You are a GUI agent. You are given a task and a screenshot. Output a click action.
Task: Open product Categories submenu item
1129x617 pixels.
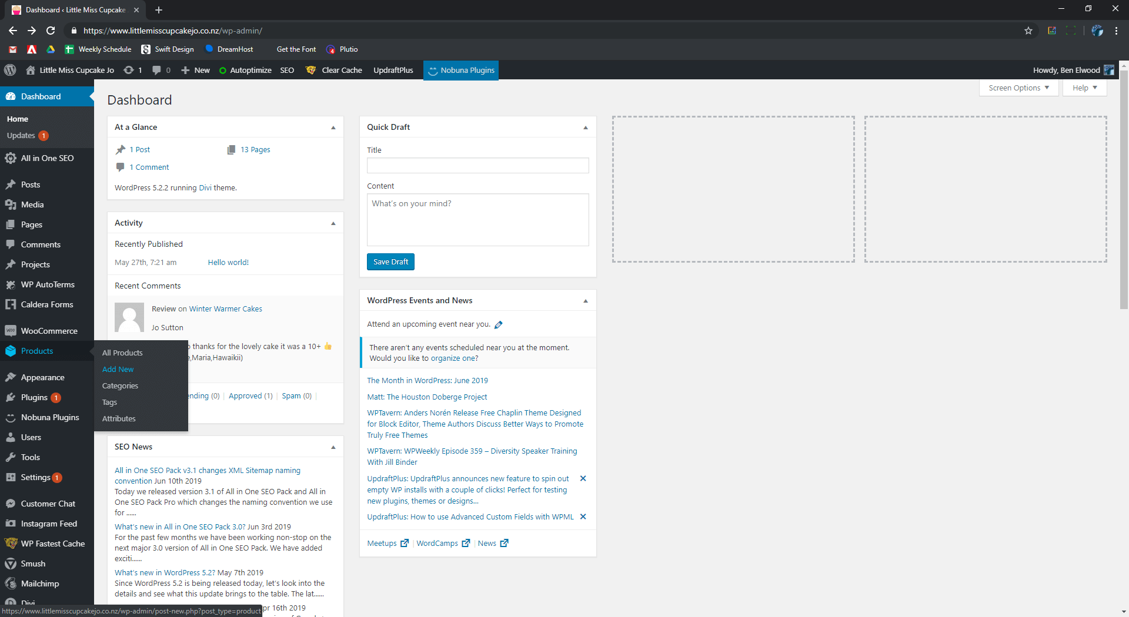click(120, 385)
